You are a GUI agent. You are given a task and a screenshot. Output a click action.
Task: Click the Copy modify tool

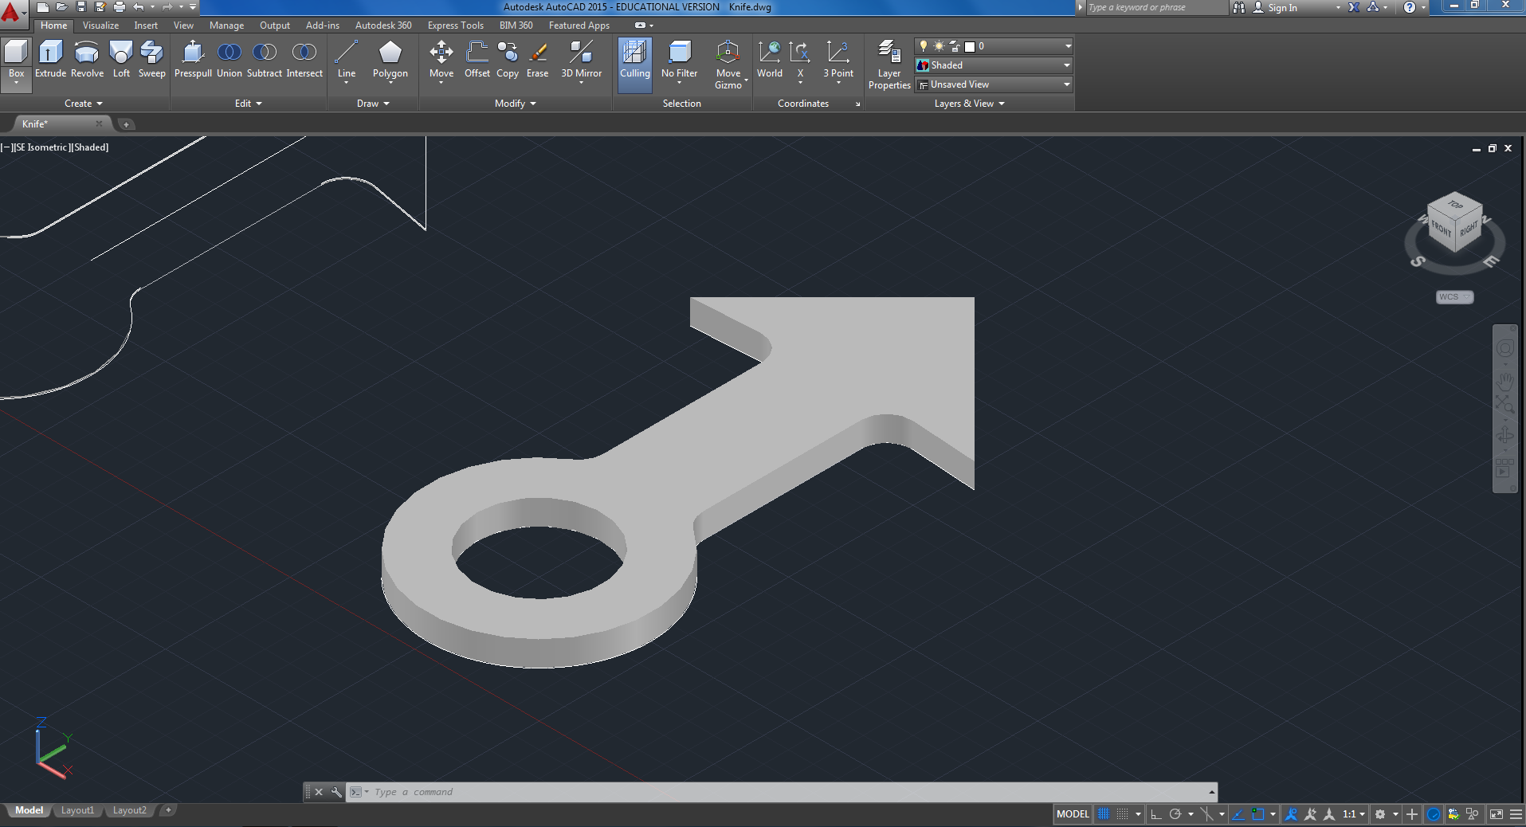(x=508, y=61)
